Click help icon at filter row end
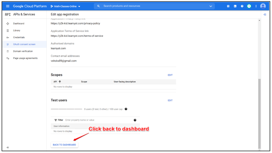 point(135,120)
